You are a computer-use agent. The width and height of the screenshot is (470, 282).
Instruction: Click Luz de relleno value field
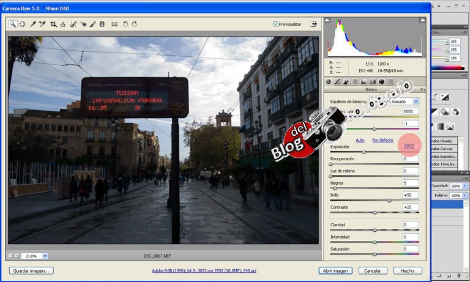pyautogui.click(x=411, y=171)
